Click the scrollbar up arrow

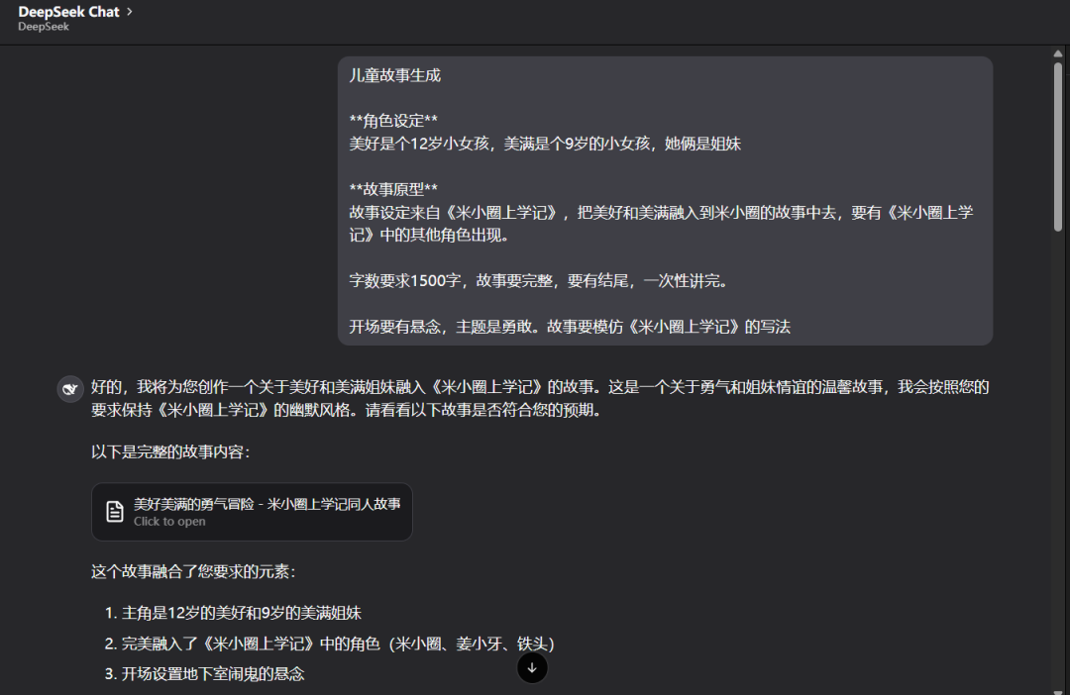[x=1058, y=53]
